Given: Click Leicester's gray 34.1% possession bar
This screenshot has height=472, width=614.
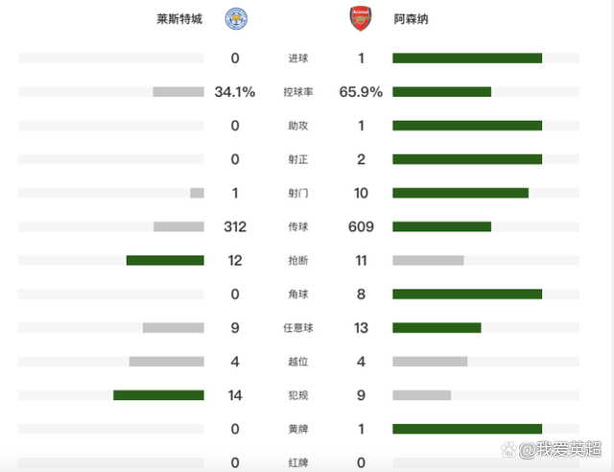Looking at the screenshot, I should [178, 92].
